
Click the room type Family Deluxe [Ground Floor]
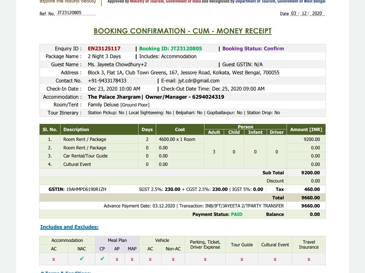[x=119, y=105]
